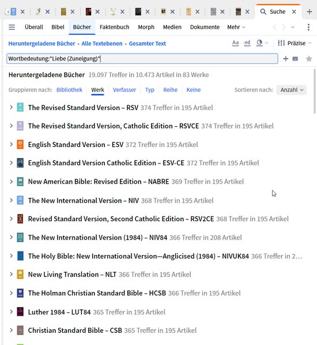Switch to the Medien tab
Screen dimensions: 317x345
click(172, 27)
